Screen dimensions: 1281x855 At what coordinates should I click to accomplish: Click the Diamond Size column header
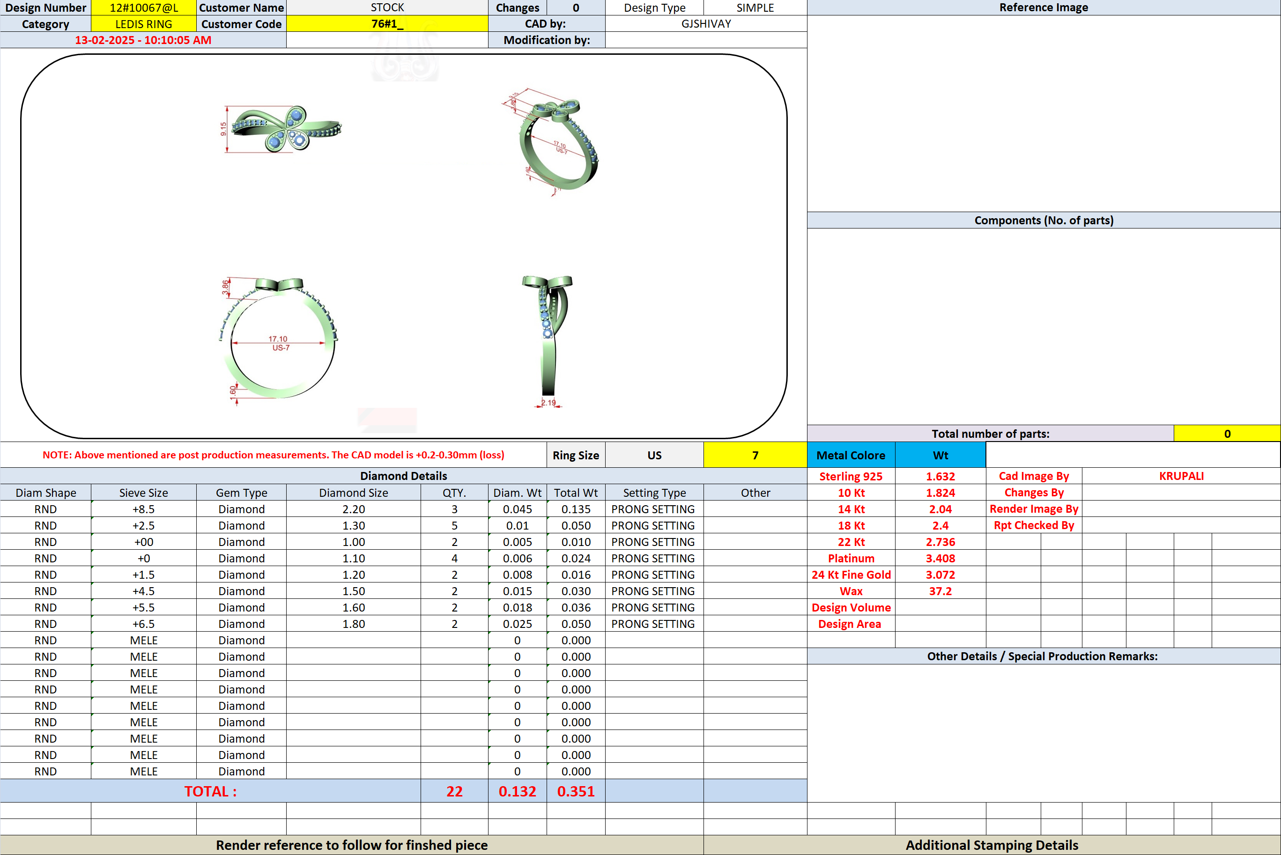[353, 493]
